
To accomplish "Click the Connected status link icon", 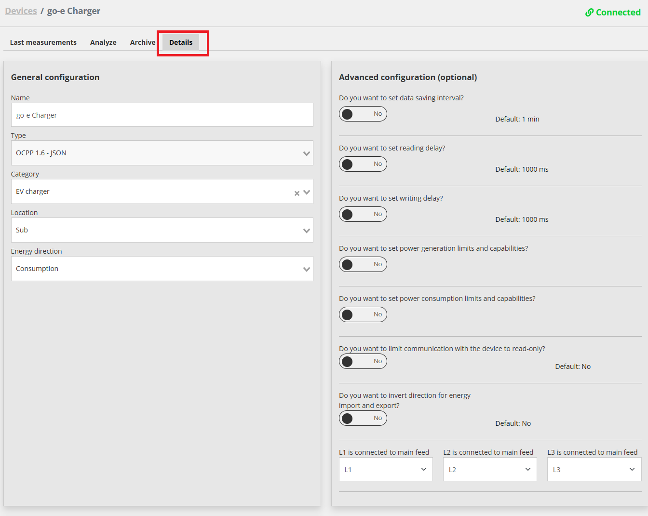I will click(x=589, y=13).
